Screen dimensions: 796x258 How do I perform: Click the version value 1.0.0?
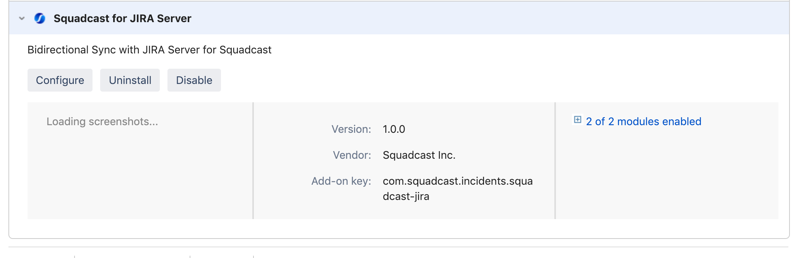394,129
